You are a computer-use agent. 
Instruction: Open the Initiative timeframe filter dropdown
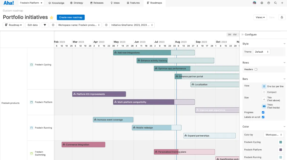132,25
